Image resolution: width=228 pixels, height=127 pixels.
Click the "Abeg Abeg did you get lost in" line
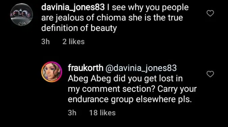click(x=125, y=79)
